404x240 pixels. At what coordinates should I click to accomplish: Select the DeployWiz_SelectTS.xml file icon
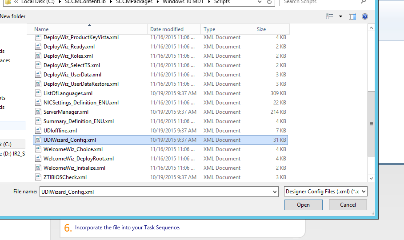point(38,65)
